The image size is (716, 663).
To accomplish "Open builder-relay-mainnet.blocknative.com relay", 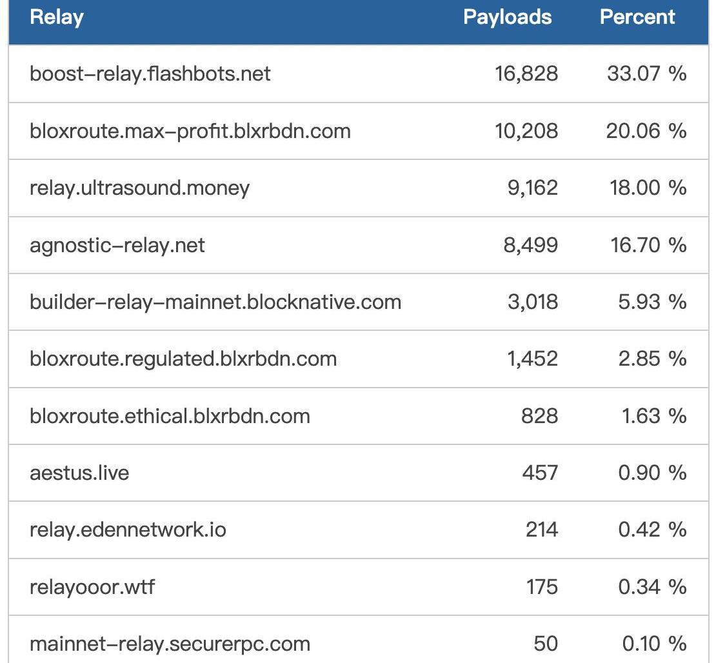I will point(215,302).
